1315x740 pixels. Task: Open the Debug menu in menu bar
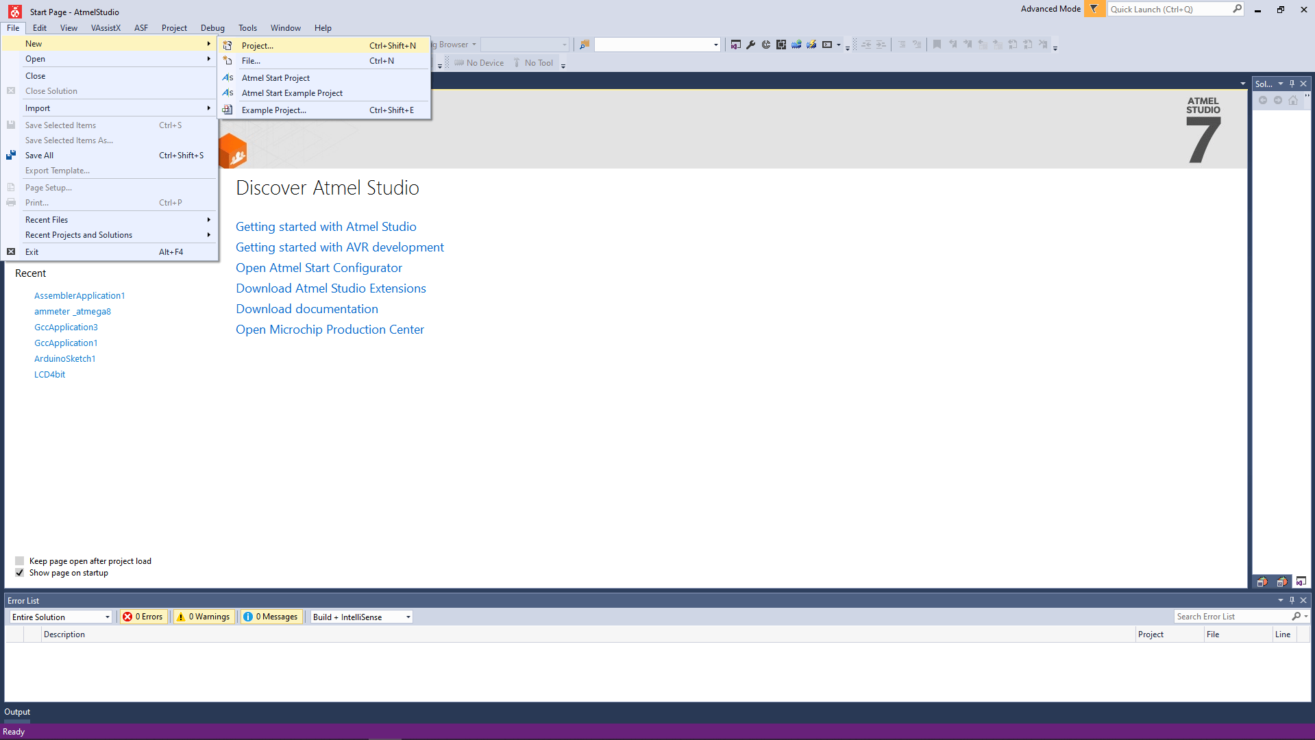pos(212,28)
